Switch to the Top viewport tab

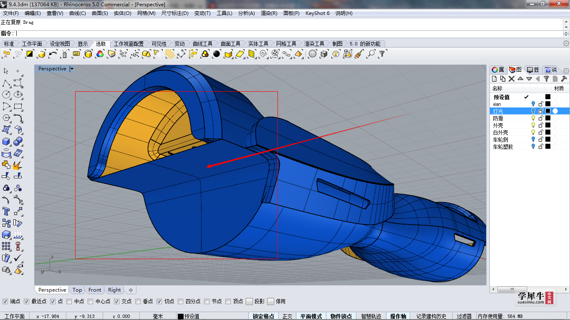pyautogui.click(x=77, y=290)
